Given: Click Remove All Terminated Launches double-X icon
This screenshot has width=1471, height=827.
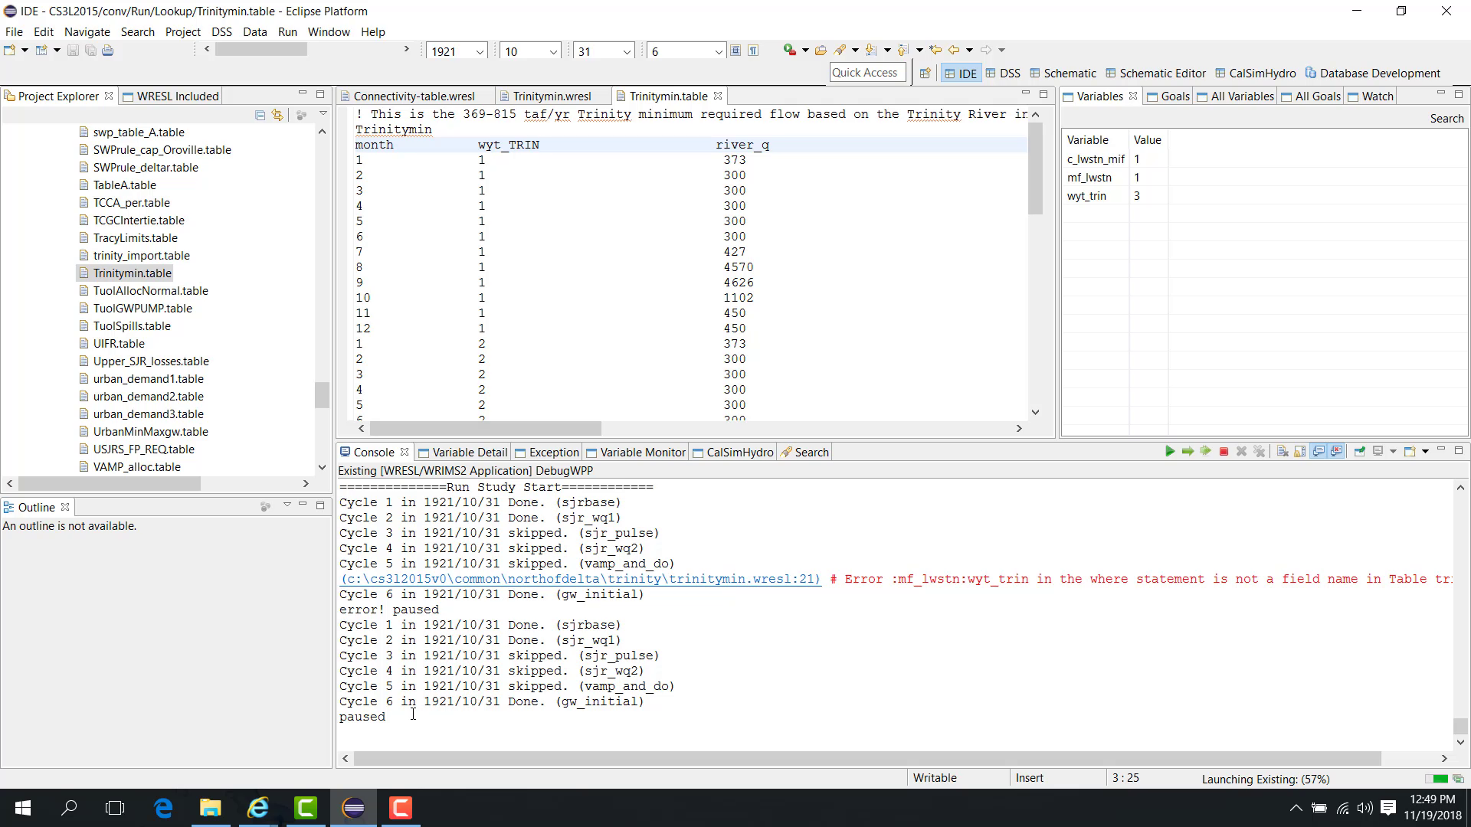Looking at the screenshot, I should coord(1259,452).
